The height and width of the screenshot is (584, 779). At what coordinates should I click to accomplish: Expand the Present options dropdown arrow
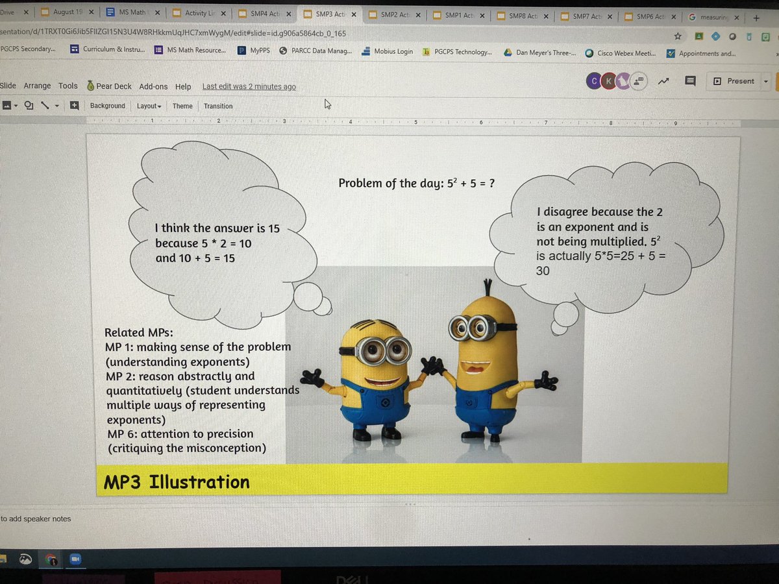[766, 81]
